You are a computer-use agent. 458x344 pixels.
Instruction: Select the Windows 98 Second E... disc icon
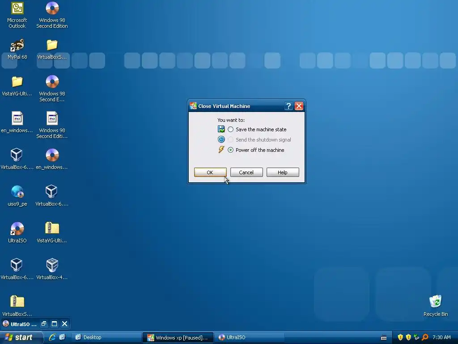[52, 88]
